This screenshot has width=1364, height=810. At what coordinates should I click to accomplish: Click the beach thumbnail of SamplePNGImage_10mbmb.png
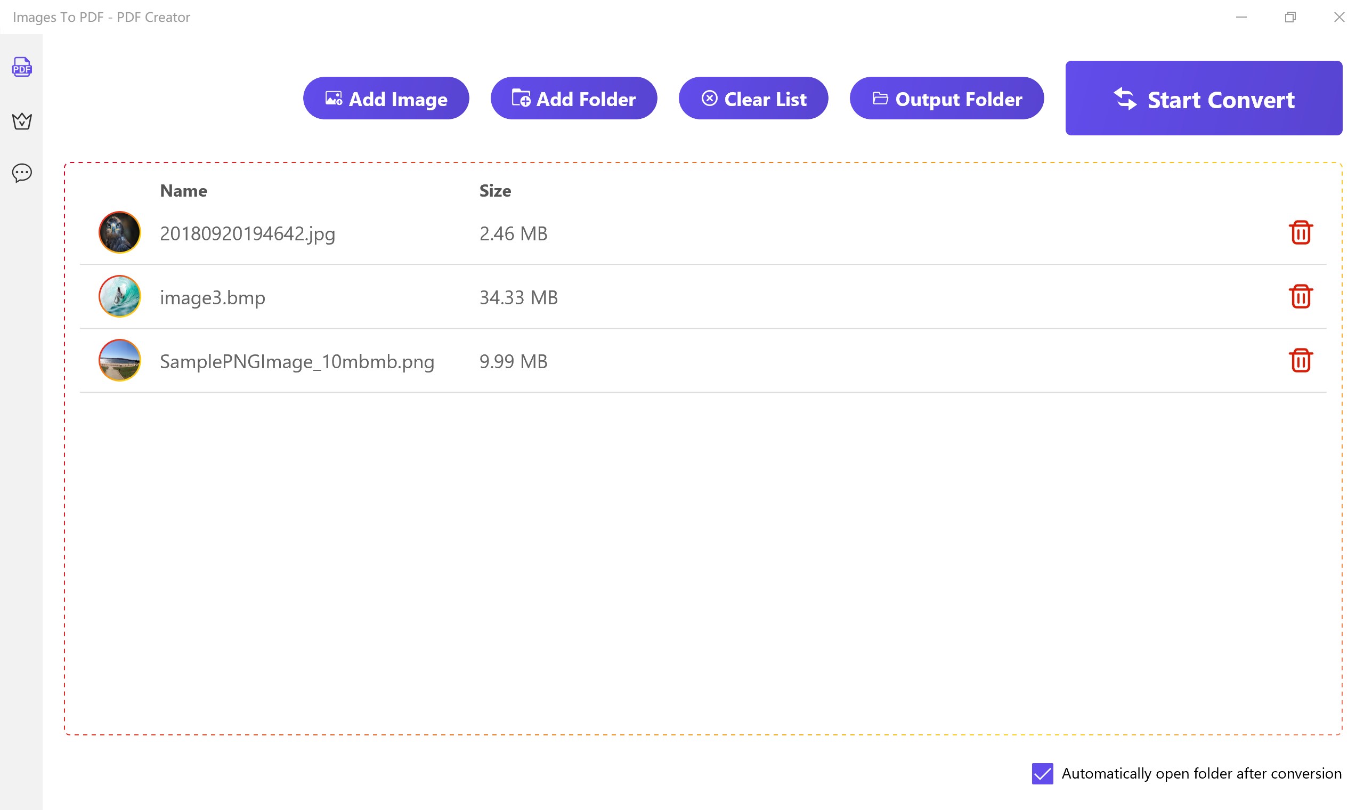pyautogui.click(x=119, y=360)
